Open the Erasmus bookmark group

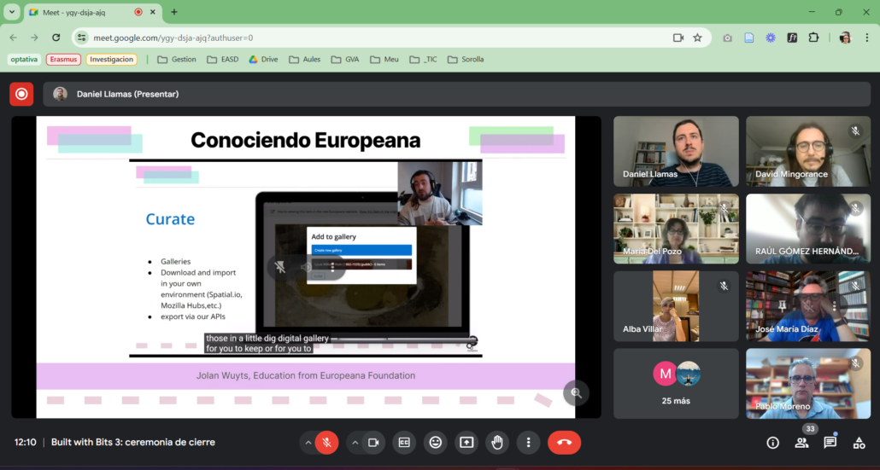[63, 60]
